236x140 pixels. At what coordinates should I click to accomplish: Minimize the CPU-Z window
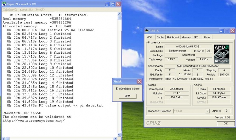click(221, 31)
